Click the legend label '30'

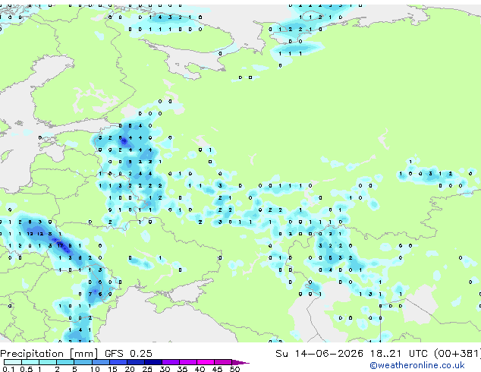click(165, 369)
